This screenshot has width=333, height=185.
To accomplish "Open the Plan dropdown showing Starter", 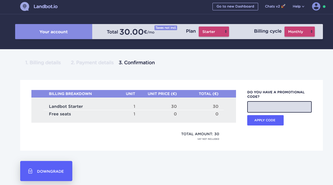I will pos(214,32).
